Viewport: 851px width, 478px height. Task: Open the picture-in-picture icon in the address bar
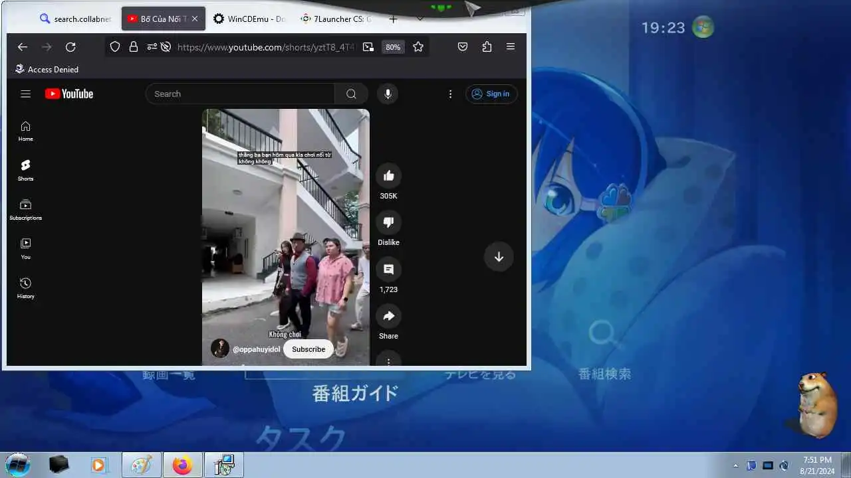(368, 47)
